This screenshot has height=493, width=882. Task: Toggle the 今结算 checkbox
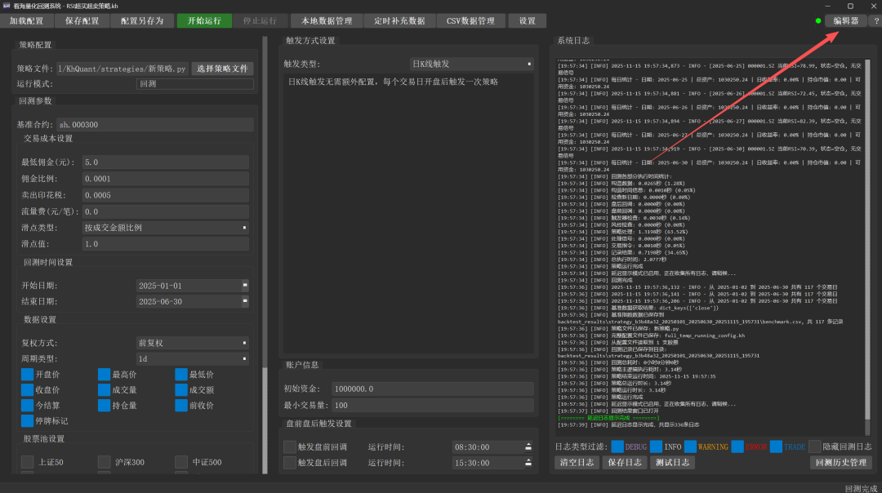(x=27, y=406)
